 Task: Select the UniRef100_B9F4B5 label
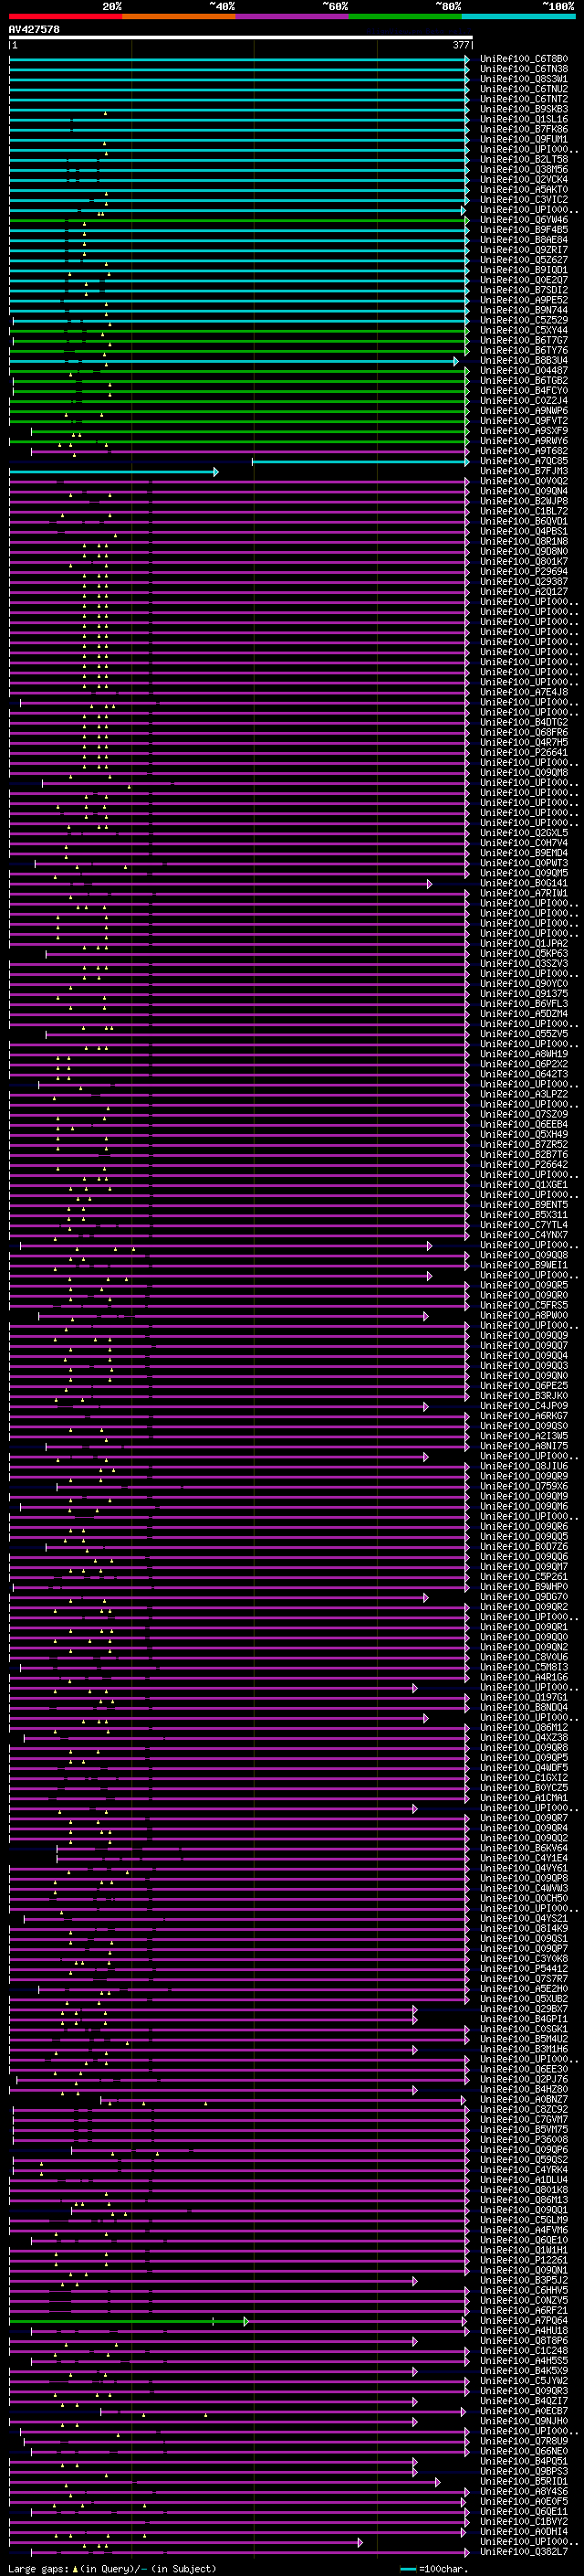tap(524, 229)
